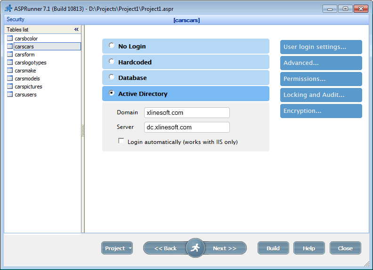Screen dimensions: 373x270
Task: Click the [carscars] header title
Action: tap(186, 20)
